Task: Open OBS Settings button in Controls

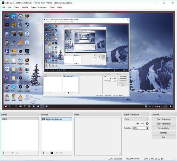Action: pyautogui.click(x=164, y=133)
